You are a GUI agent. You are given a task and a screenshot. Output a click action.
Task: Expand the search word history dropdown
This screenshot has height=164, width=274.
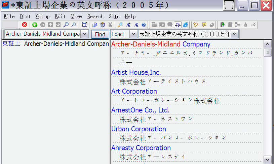pyautogui.click(x=85, y=34)
